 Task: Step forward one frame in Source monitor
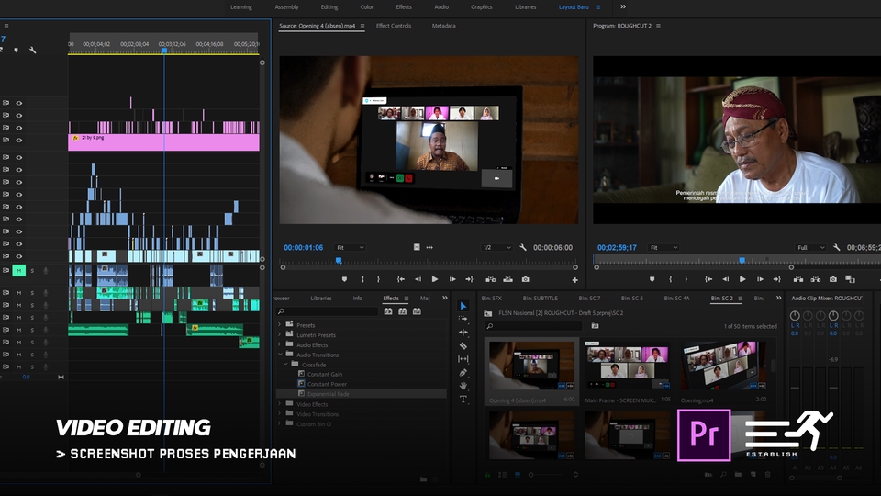(x=452, y=279)
